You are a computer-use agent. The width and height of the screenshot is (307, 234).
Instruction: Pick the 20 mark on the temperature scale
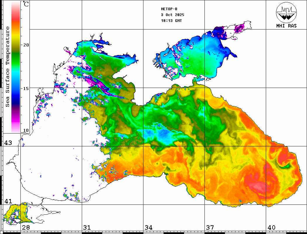(26, 45)
